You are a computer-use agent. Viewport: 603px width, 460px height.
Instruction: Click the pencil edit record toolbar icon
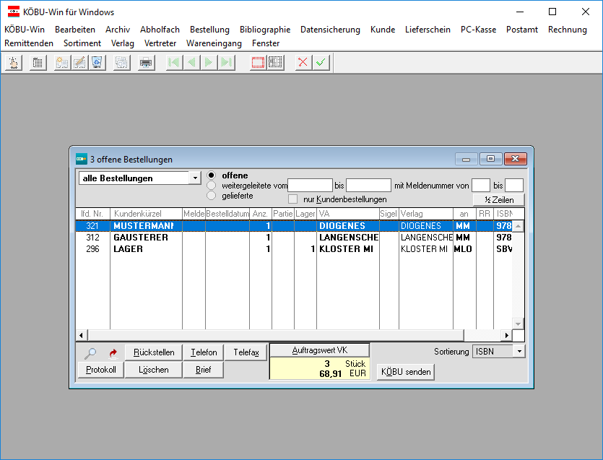coord(79,62)
